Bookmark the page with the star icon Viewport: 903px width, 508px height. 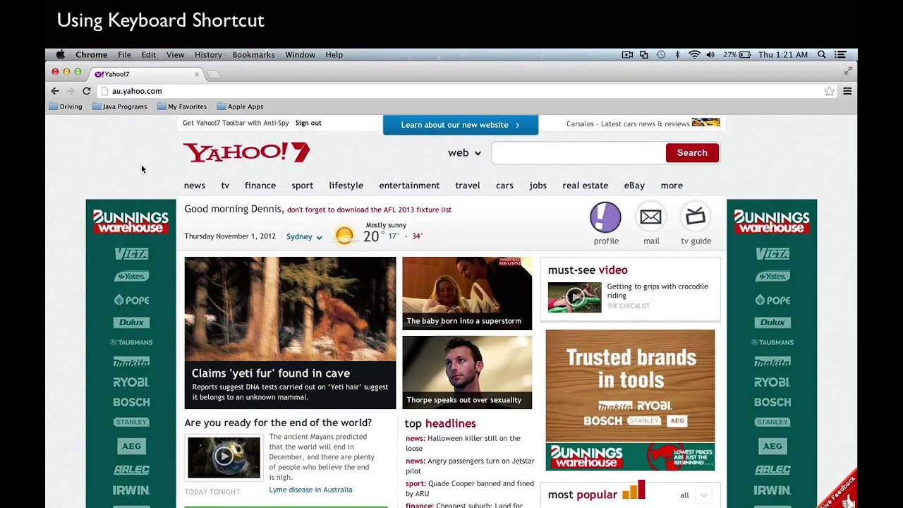tap(830, 91)
